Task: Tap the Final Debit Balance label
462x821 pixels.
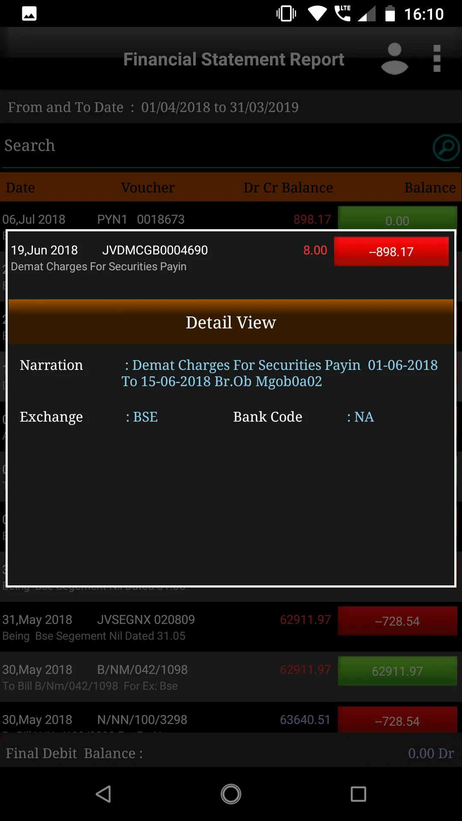Action: click(74, 753)
